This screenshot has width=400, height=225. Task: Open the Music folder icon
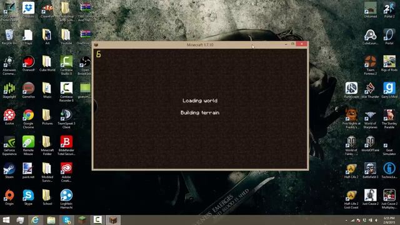(x=47, y=90)
